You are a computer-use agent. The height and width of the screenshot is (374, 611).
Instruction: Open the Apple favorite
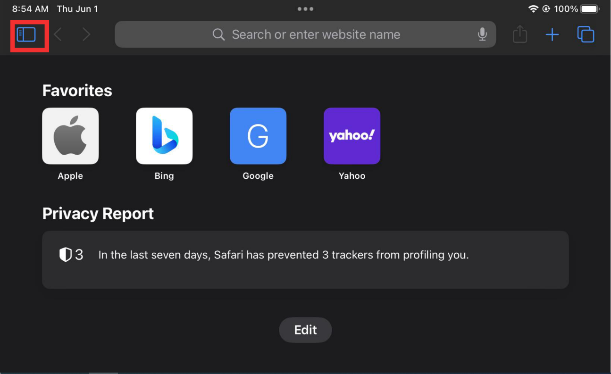coord(70,136)
